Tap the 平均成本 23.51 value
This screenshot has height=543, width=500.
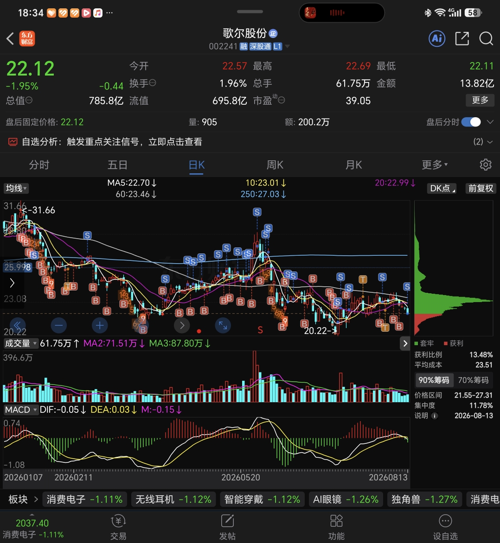484,365
